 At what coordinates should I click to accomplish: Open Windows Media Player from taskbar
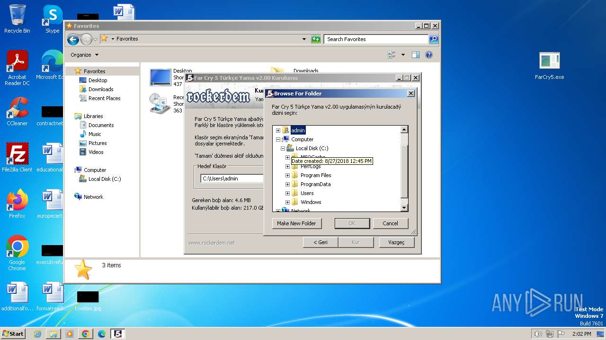tap(70, 334)
